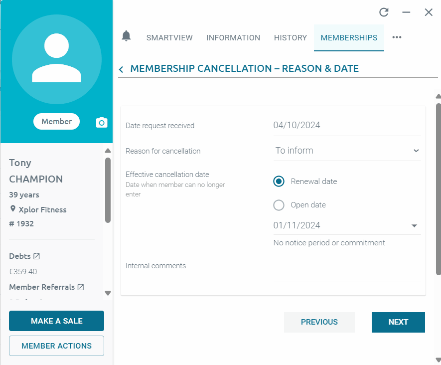Viewport: 441px width, 365px height.
Task: Click the member profile avatar picture
Action: click(56, 59)
